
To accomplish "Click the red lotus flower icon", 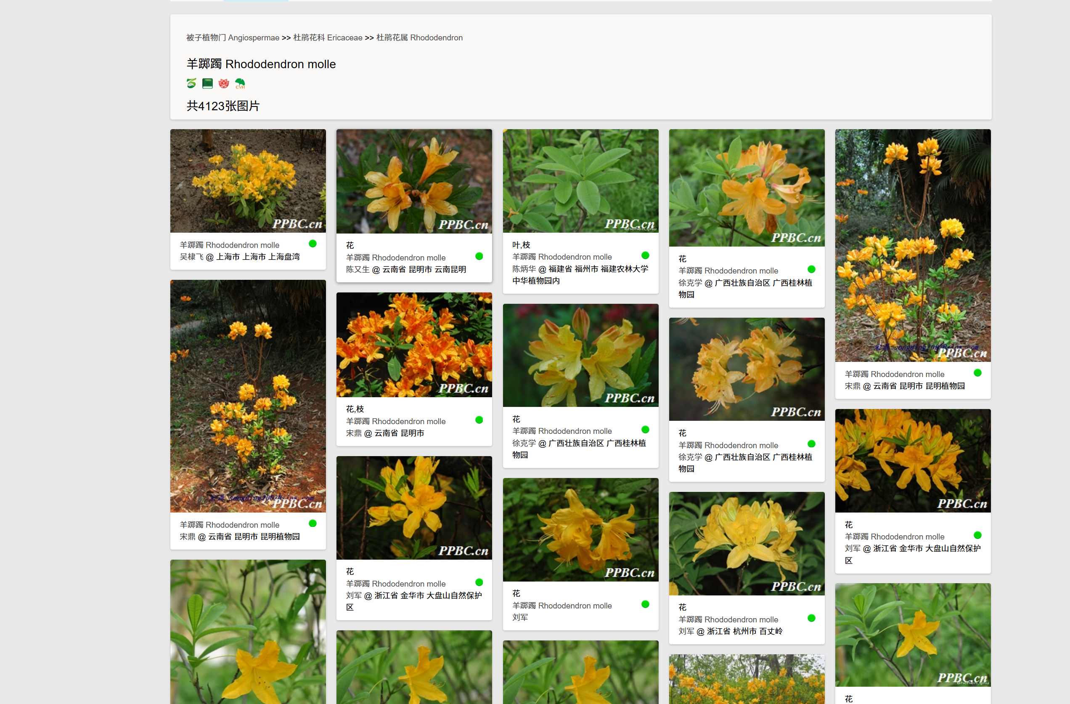I will pos(223,83).
